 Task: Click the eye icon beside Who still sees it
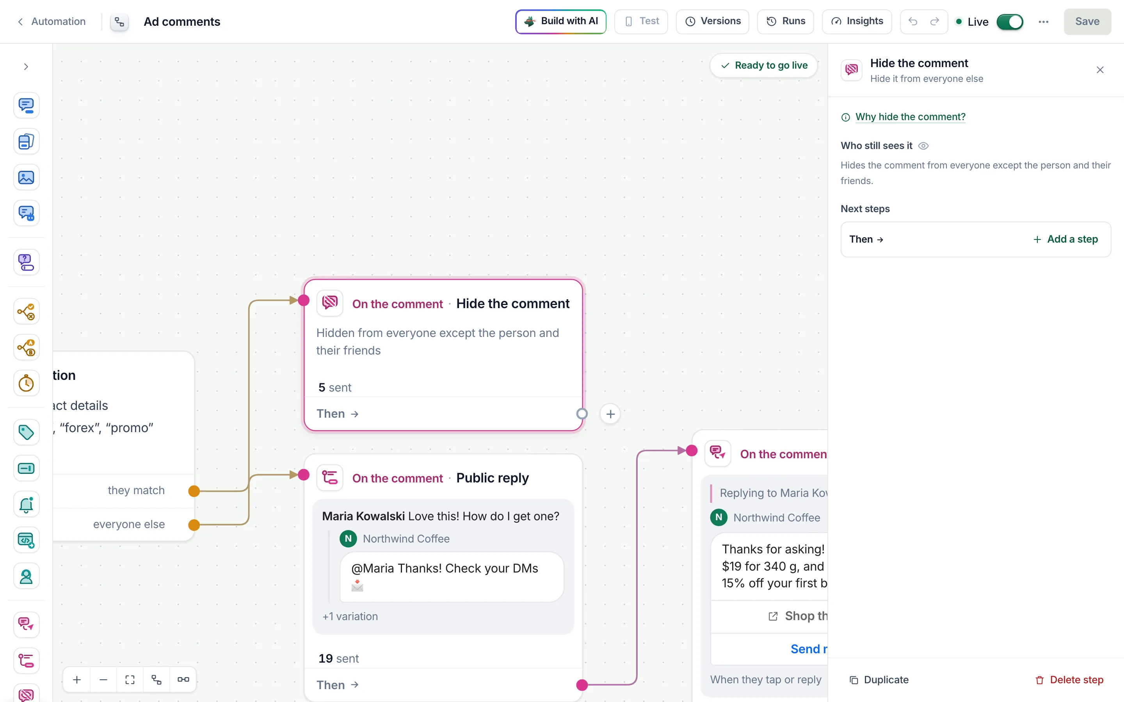coord(923,146)
